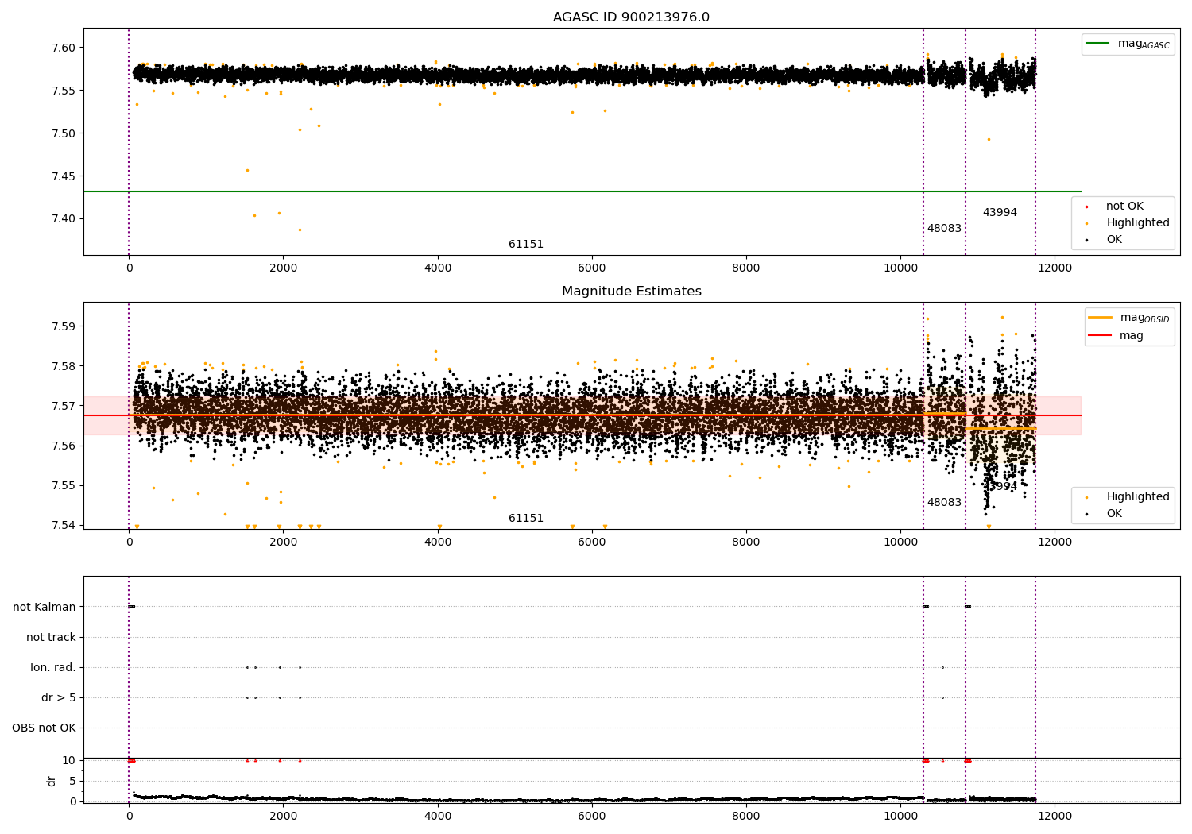Click the dr axis tick labeled 5

73,781
